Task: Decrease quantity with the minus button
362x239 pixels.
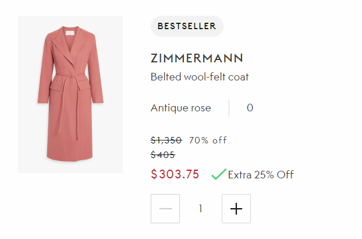Action: click(x=165, y=209)
